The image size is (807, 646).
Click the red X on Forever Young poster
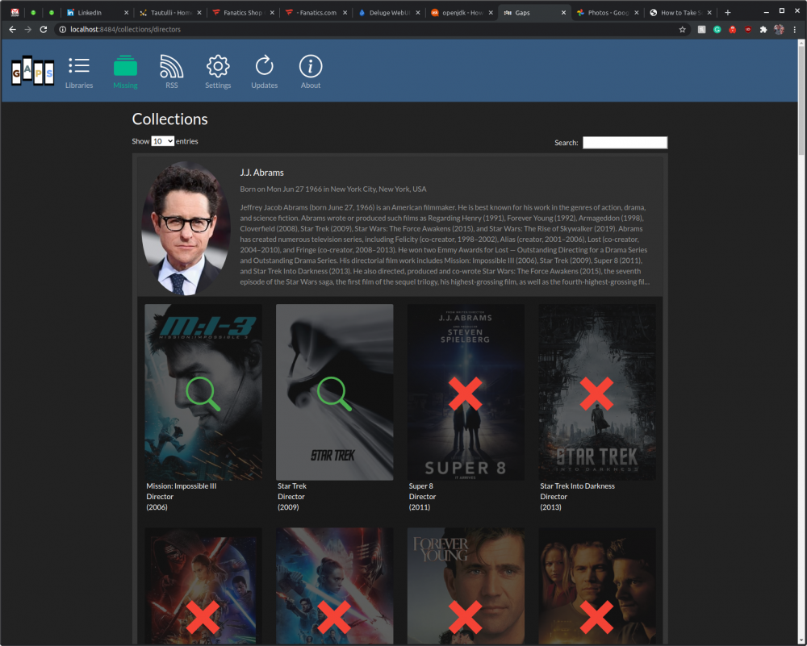click(x=466, y=617)
